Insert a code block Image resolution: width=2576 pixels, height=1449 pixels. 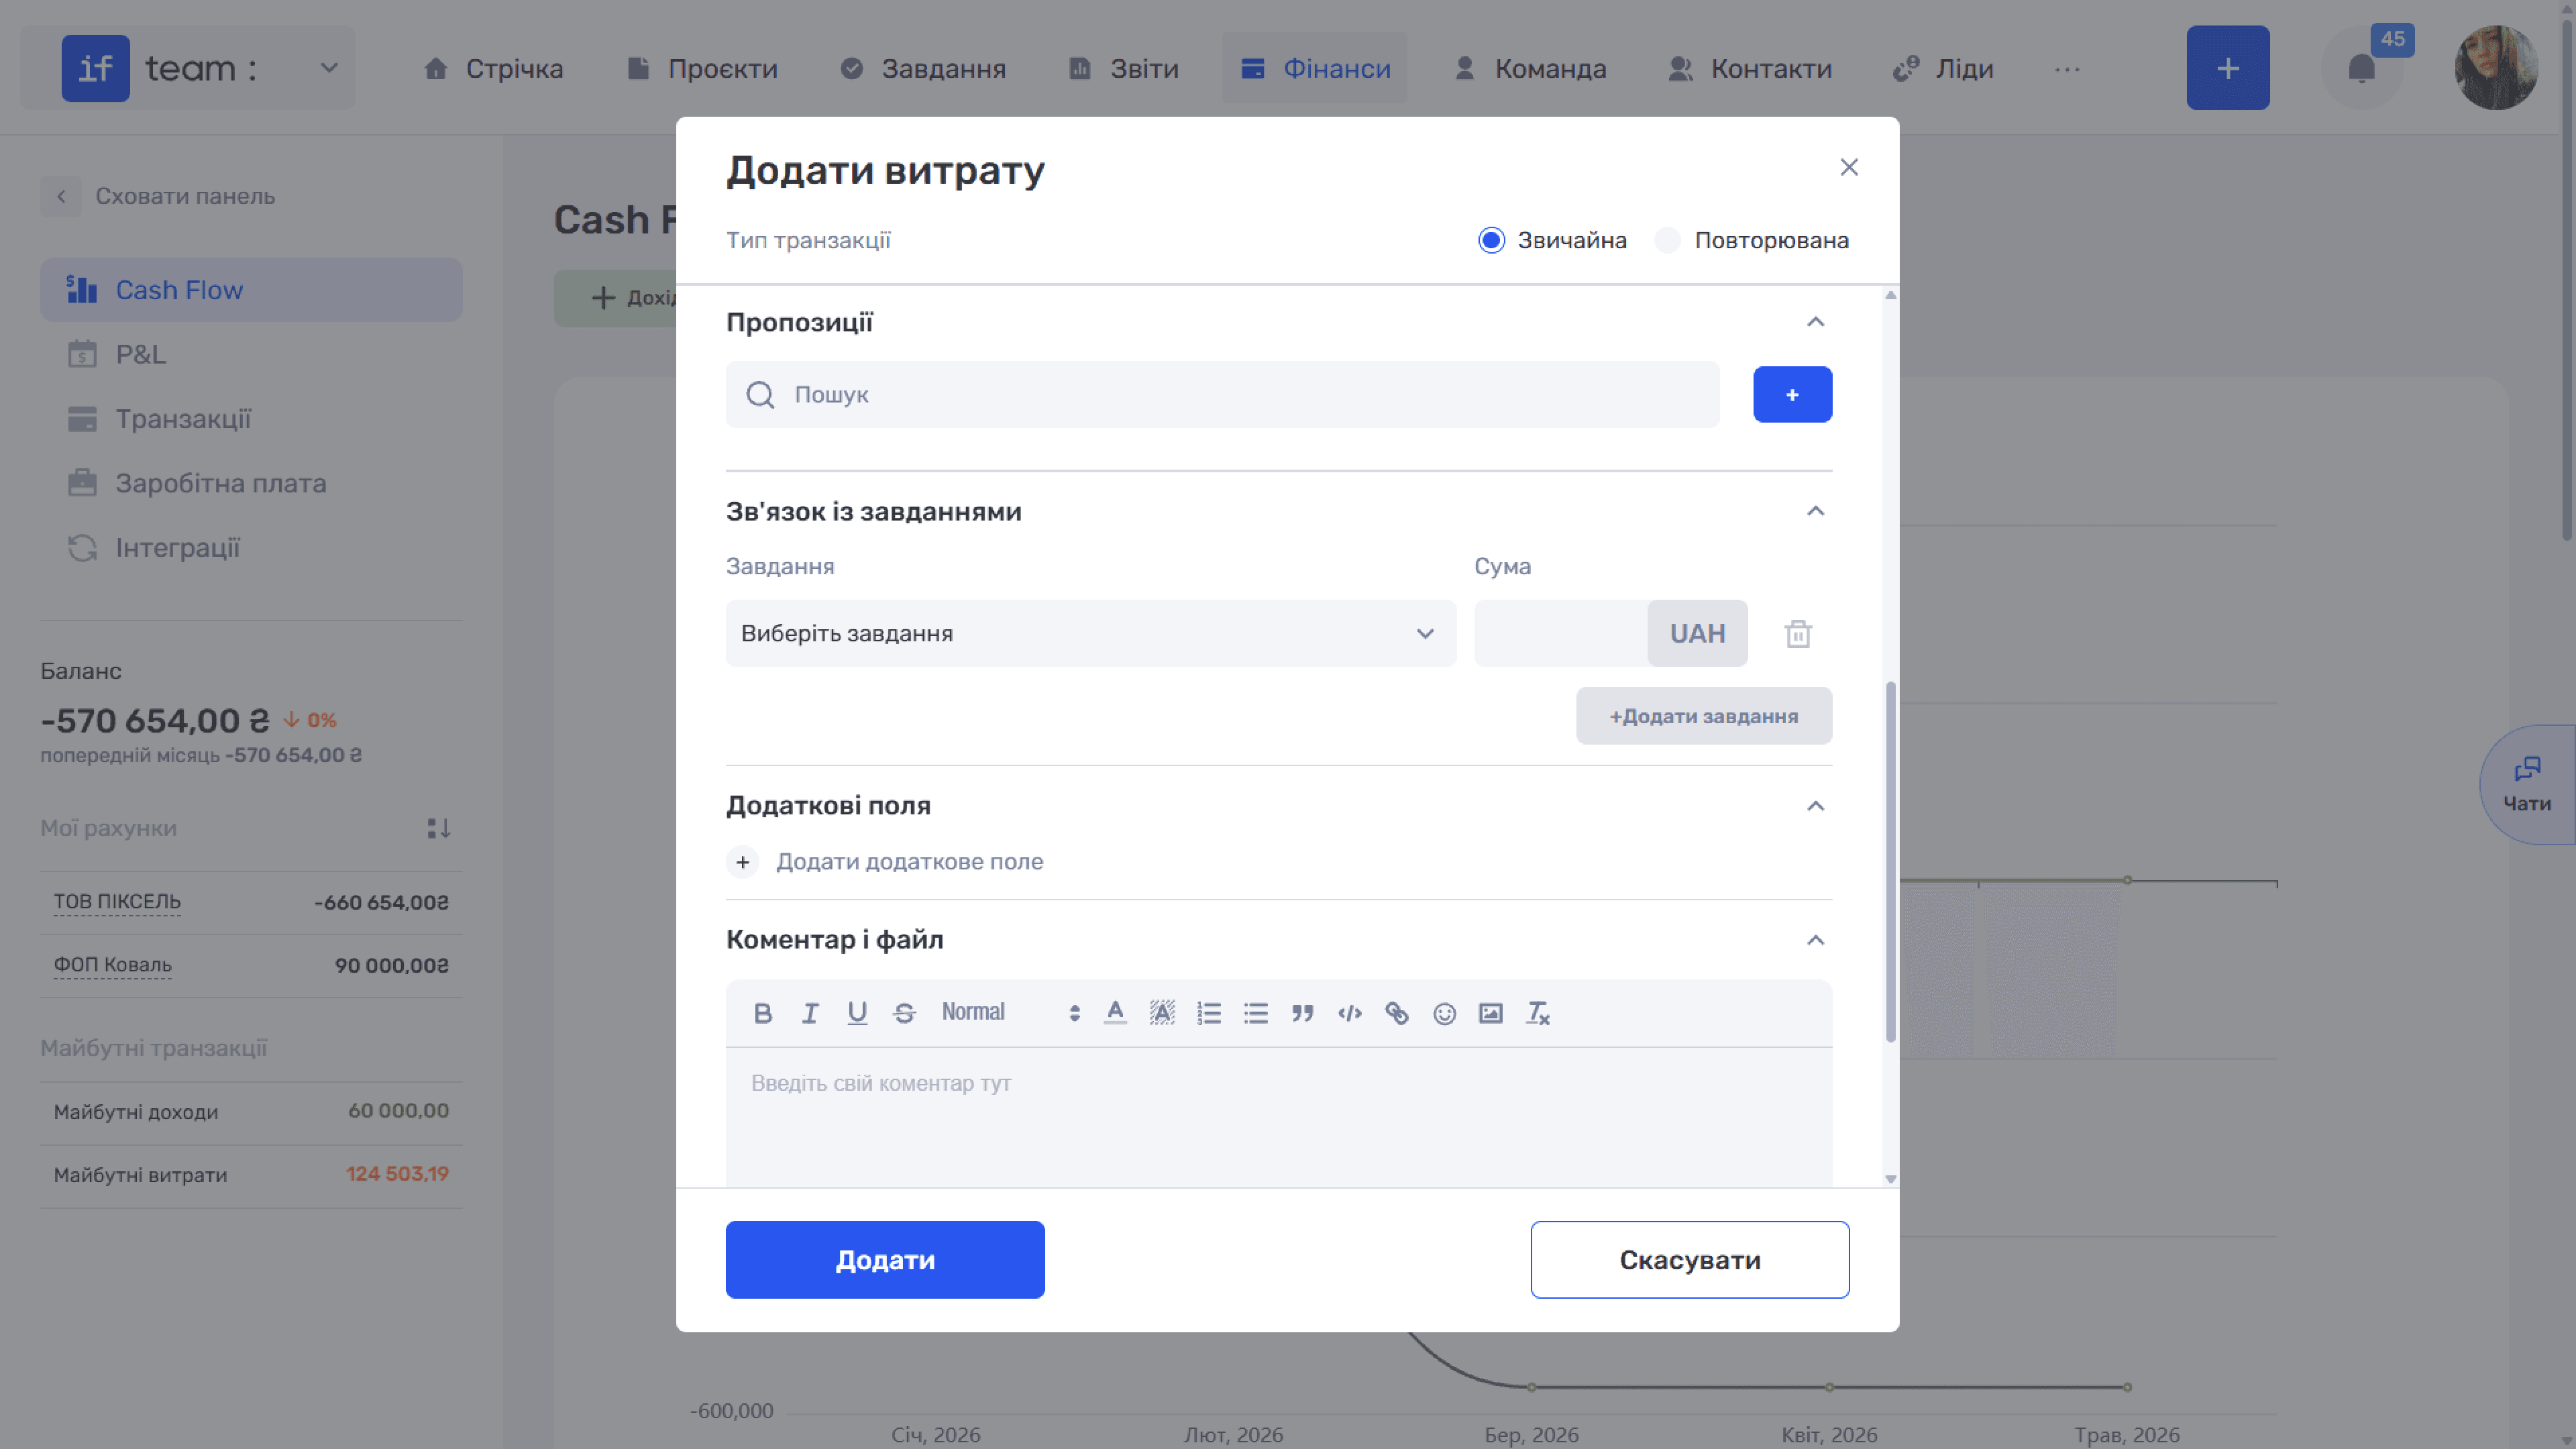pyautogui.click(x=1350, y=1013)
